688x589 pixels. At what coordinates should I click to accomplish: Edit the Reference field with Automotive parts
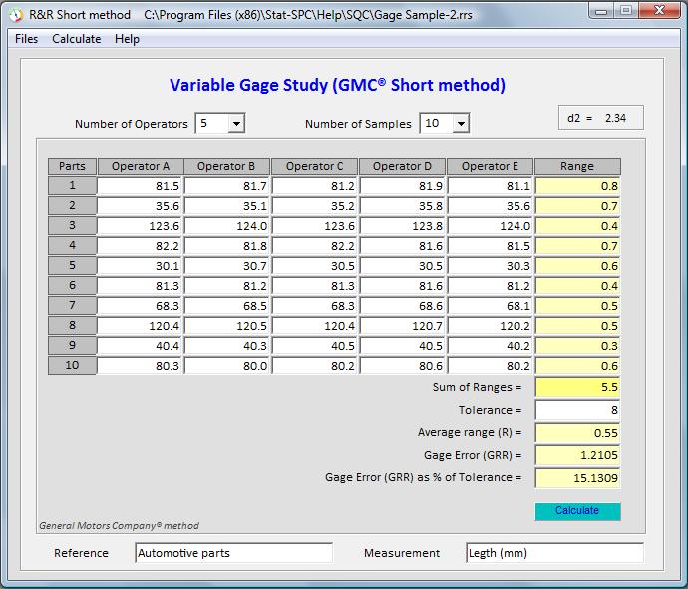[x=233, y=553]
